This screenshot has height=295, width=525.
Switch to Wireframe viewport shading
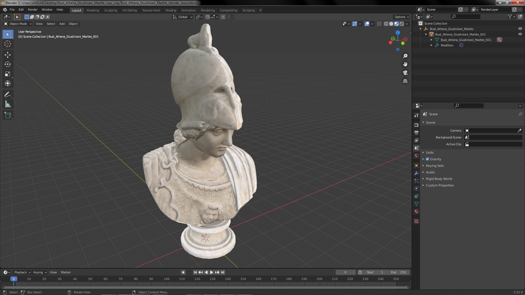[x=386, y=24]
